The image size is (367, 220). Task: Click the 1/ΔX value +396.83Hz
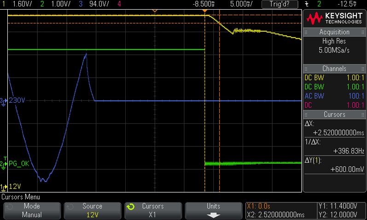tap(349, 151)
